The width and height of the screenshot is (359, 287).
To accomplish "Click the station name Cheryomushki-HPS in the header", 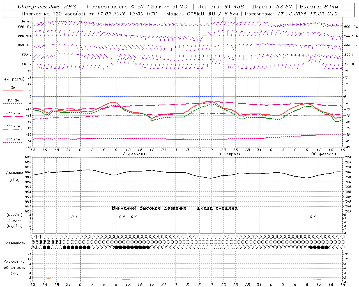I will (47, 7).
